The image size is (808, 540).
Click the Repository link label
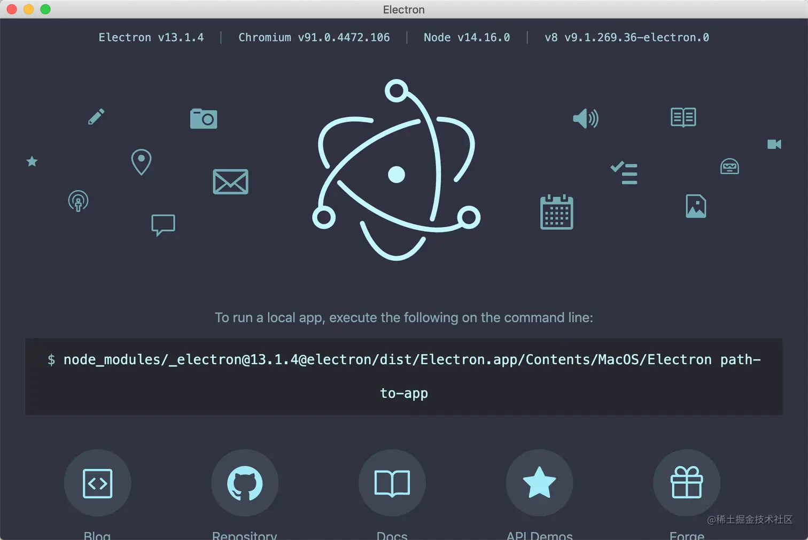coord(245,535)
